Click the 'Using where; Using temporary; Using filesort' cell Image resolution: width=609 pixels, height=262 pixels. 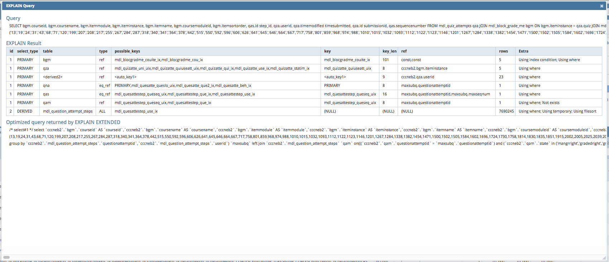(559, 111)
